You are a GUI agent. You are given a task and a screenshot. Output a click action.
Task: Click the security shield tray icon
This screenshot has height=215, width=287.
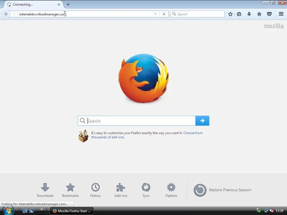click(259, 211)
